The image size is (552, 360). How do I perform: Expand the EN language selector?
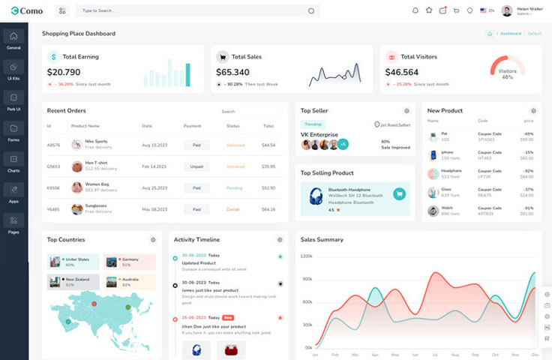(x=487, y=11)
